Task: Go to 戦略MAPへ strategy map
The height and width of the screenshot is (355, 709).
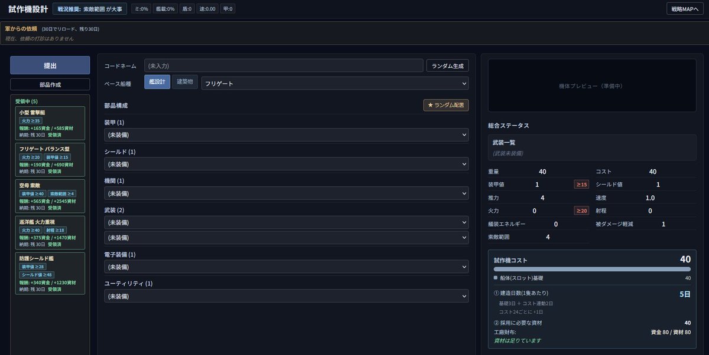Action: click(685, 9)
